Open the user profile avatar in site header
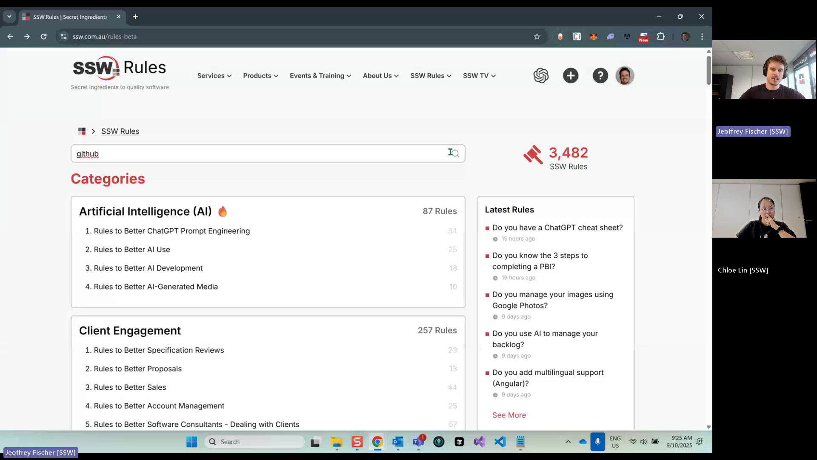The width and height of the screenshot is (817, 460). click(x=625, y=76)
